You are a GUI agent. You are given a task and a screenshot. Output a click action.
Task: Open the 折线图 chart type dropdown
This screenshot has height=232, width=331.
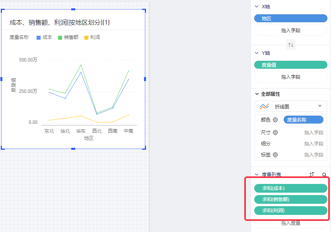(x=319, y=106)
